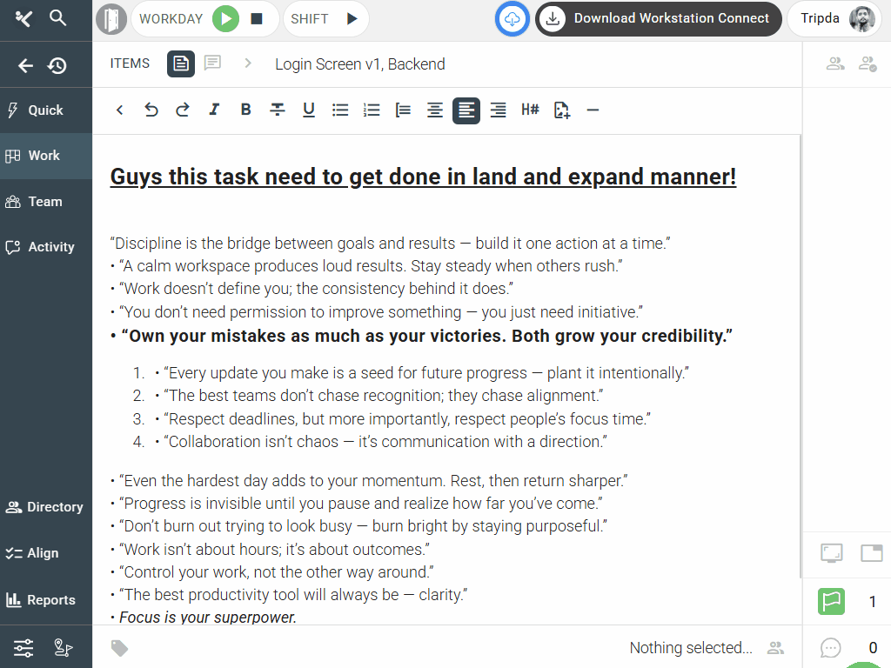The width and height of the screenshot is (891, 668).
Task: Collapse the formatting toolbar with left chevron
Action: click(x=120, y=110)
